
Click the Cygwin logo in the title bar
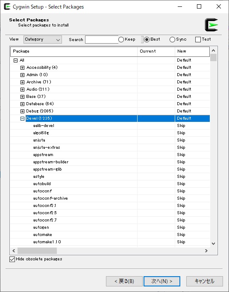pyautogui.click(x=7, y=7)
